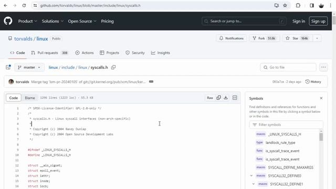
Task: Reload the browser page
Action: (24, 6)
